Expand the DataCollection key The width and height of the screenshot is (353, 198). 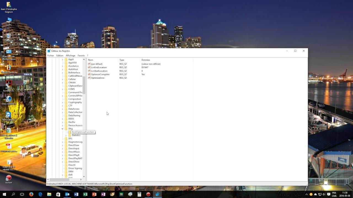click(x=63, y=112)
